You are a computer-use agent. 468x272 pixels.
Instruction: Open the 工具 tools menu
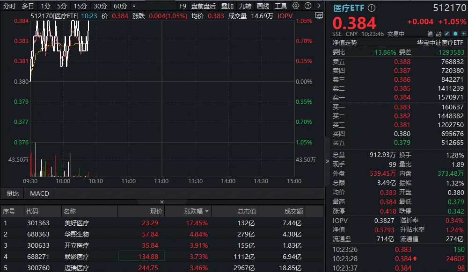coord(281,6)
